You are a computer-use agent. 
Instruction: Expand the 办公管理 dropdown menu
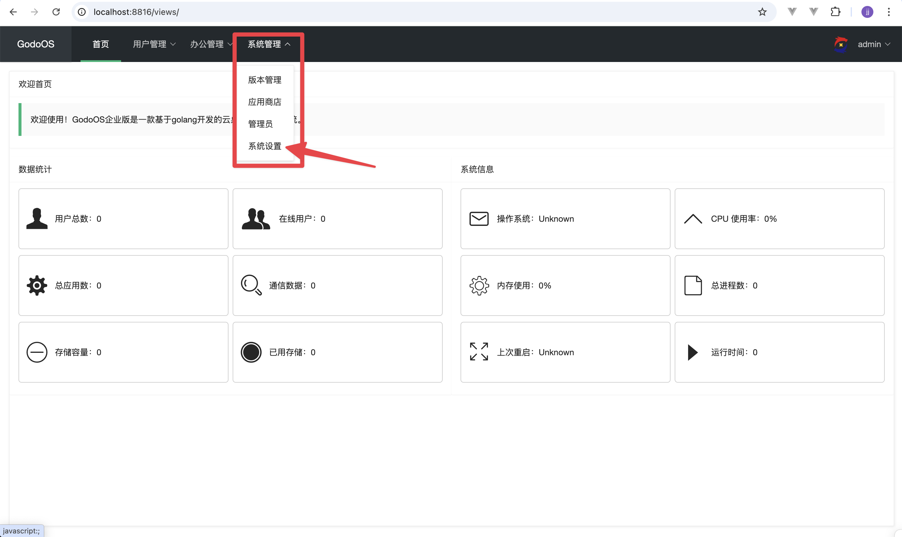pos(211,44)
